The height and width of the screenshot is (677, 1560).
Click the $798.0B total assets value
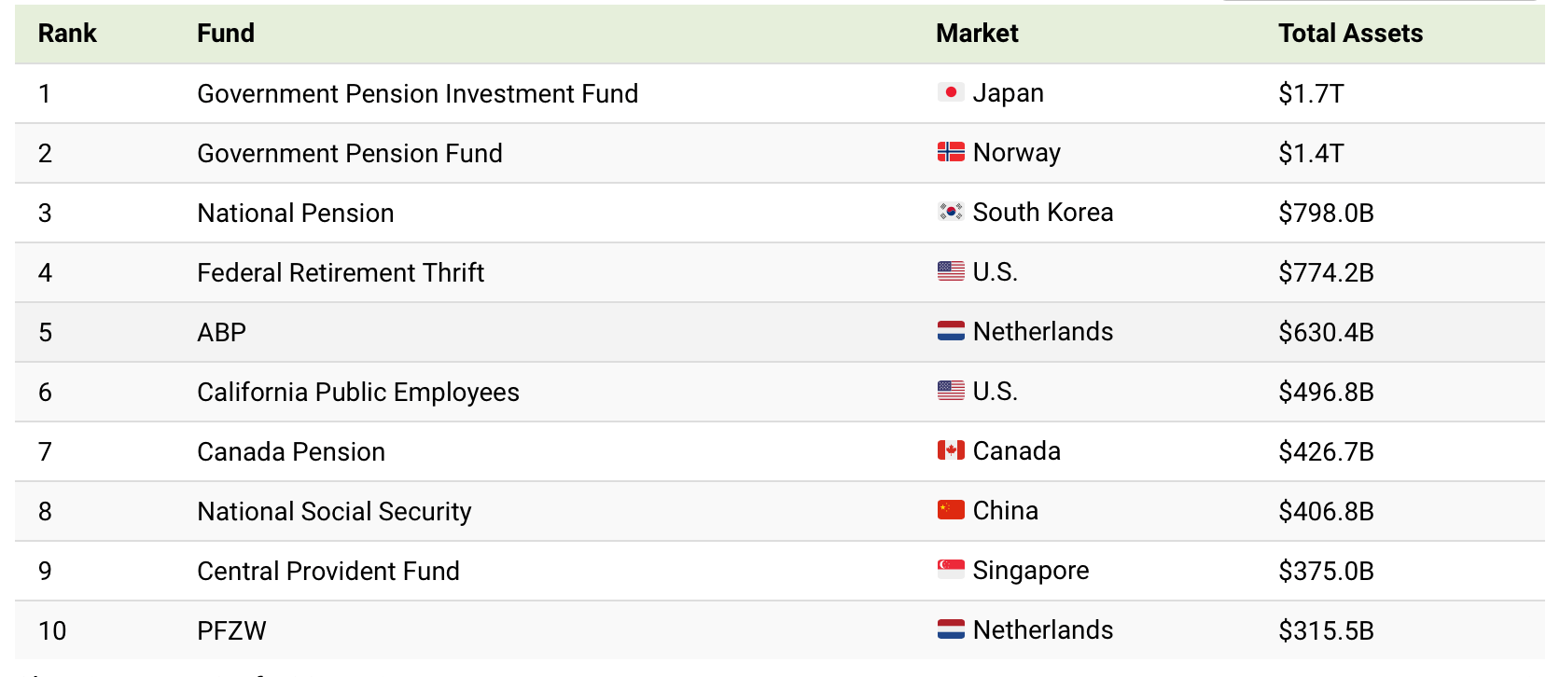pos(1326,213)
